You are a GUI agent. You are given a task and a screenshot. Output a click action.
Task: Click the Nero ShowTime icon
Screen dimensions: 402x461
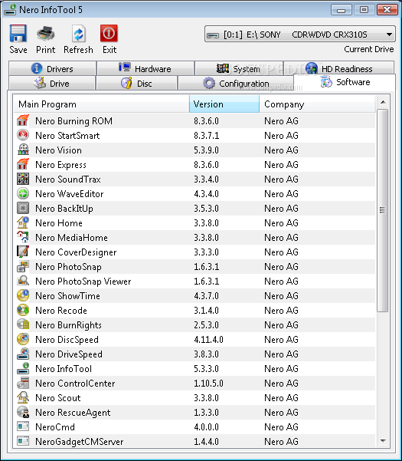pos(23,296)
